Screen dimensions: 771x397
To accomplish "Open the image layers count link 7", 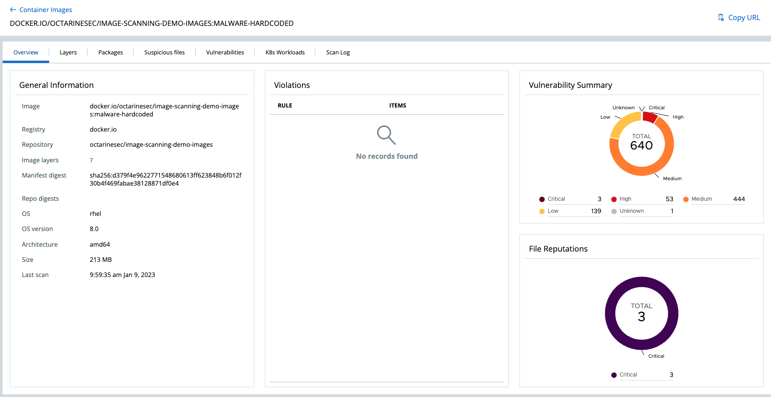I will [91, 160].
